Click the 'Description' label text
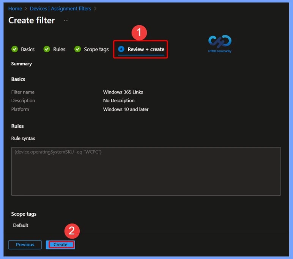The height and width of the screenshot is (259, 293). (23, 101)
